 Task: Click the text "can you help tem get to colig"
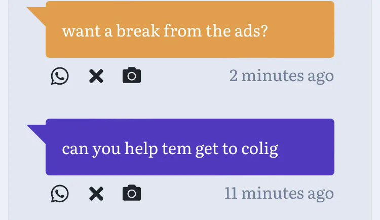(170, 149)
